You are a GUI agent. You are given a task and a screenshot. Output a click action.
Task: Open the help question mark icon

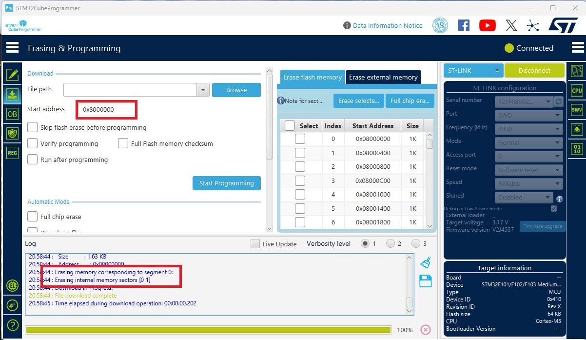click(13, 325)
